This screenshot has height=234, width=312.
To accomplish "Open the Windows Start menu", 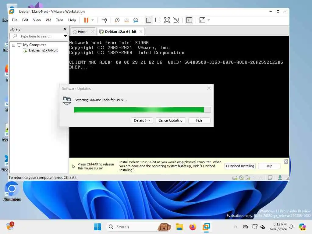I will pos(98,227).
